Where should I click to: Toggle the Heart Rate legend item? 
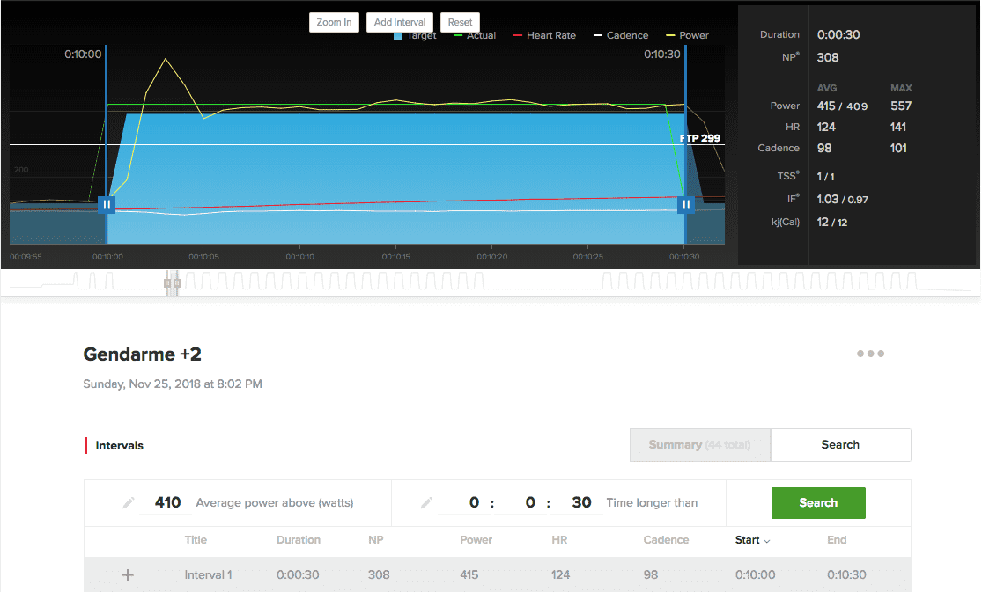pyautogui.click(x=544, y=36)
